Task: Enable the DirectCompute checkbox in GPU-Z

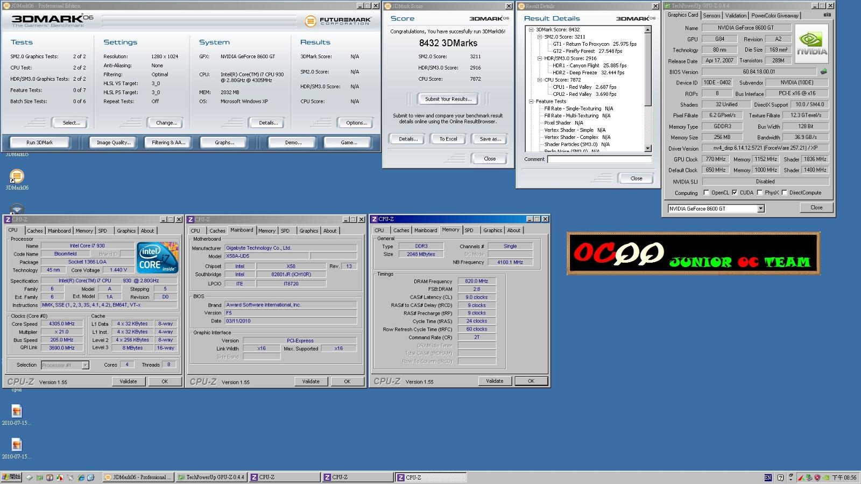Action: point(784,192)
